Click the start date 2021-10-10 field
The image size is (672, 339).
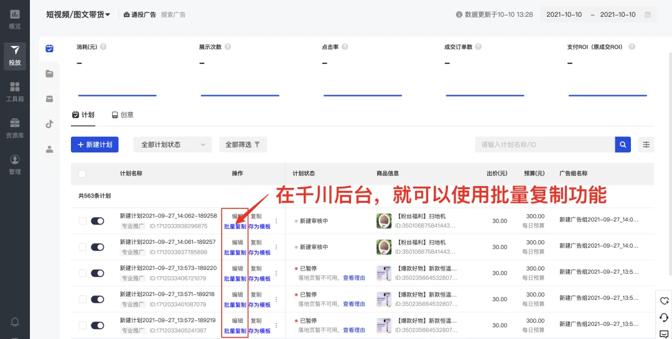click(x=564, y=14)
